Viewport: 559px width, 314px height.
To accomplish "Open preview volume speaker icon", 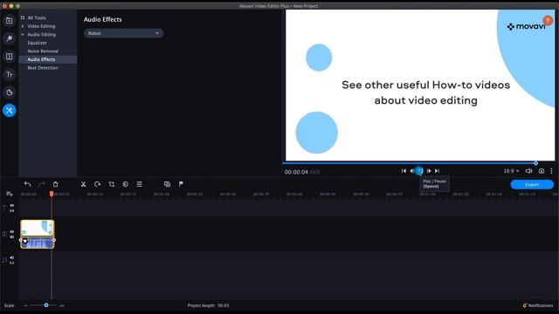I will tap(528, 171).
